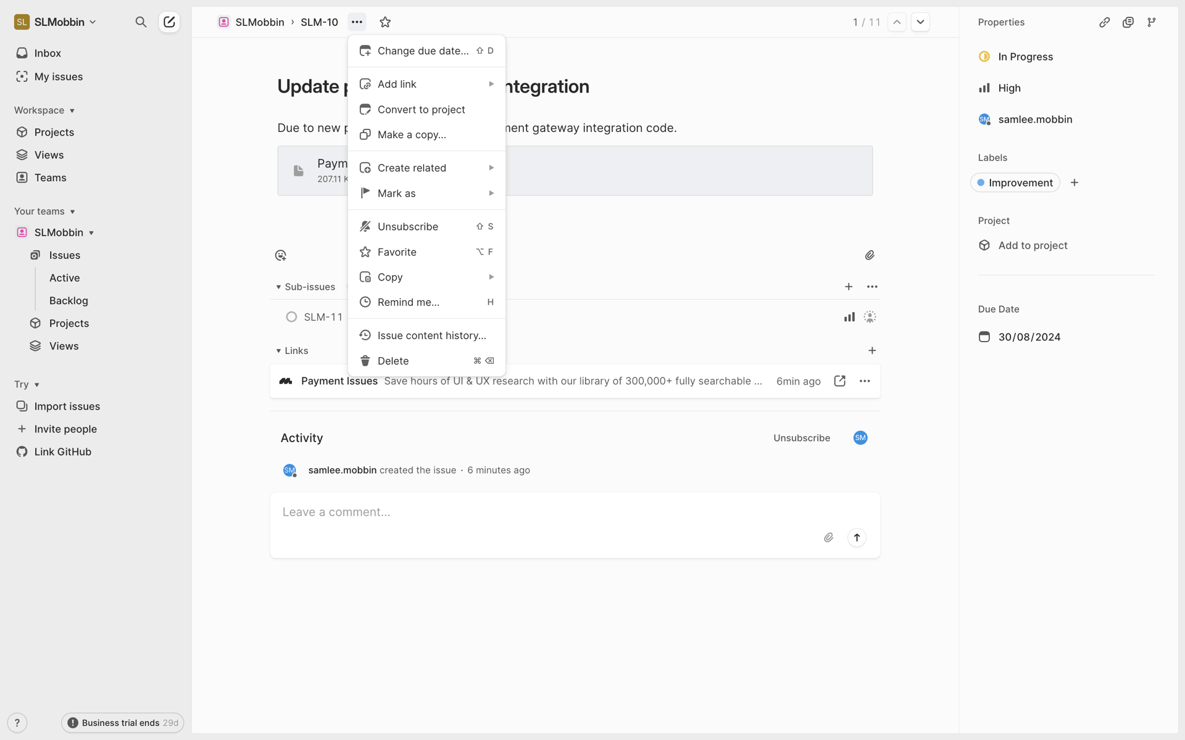Screen dimensions: 1185x740
Task: Choose Change due date menu item
Action: tap(426, 51)
